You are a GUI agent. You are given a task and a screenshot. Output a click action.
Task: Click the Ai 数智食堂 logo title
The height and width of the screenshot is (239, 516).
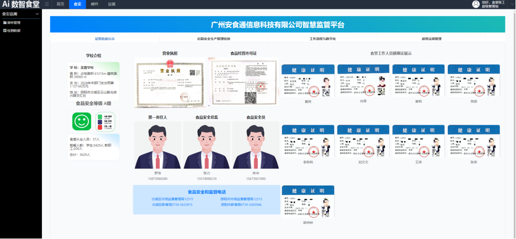pyautogui.click(x=21, y=4)
